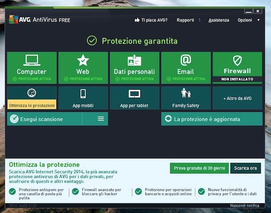
Task: Click Prova gratuita di 30 giorni
Action: tap(199, 168)
